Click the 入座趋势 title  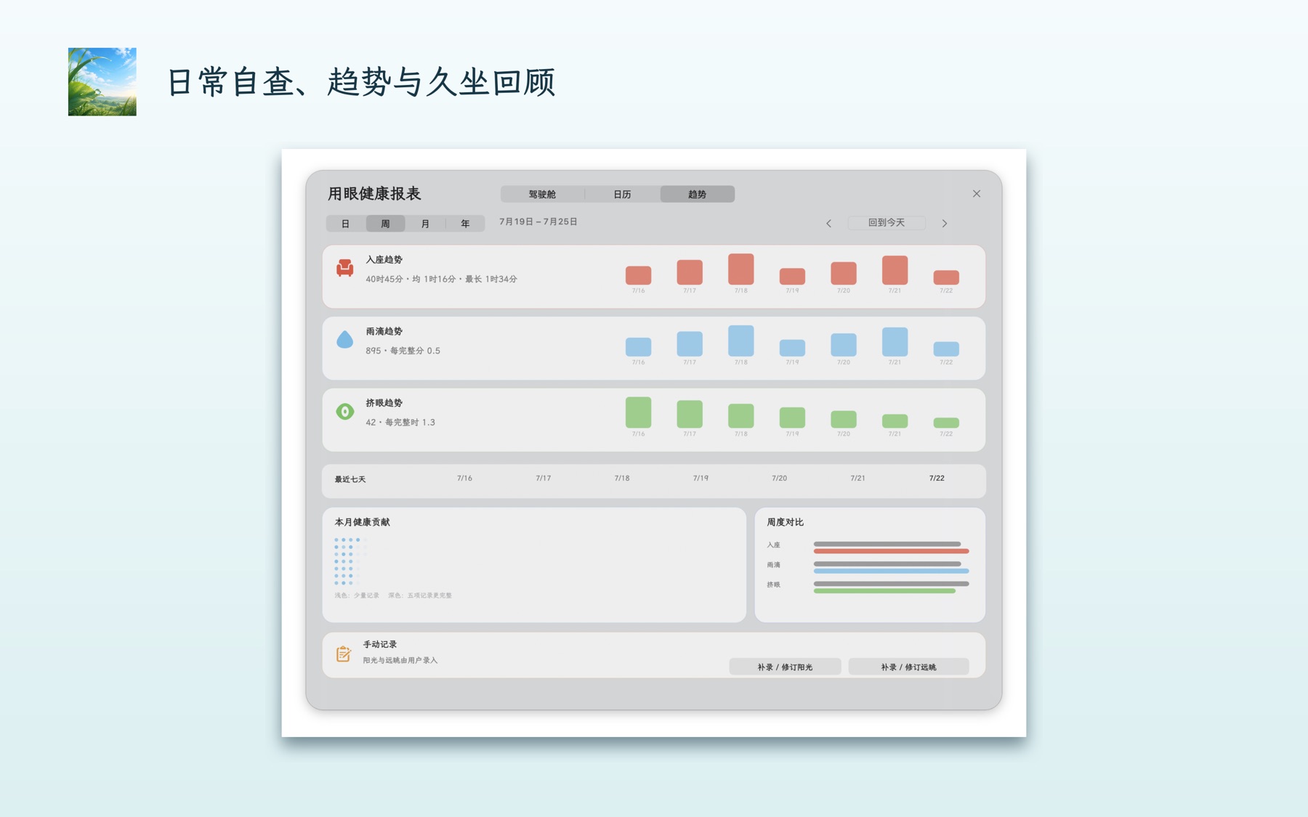pyautogui.click(x=384, y=259)
